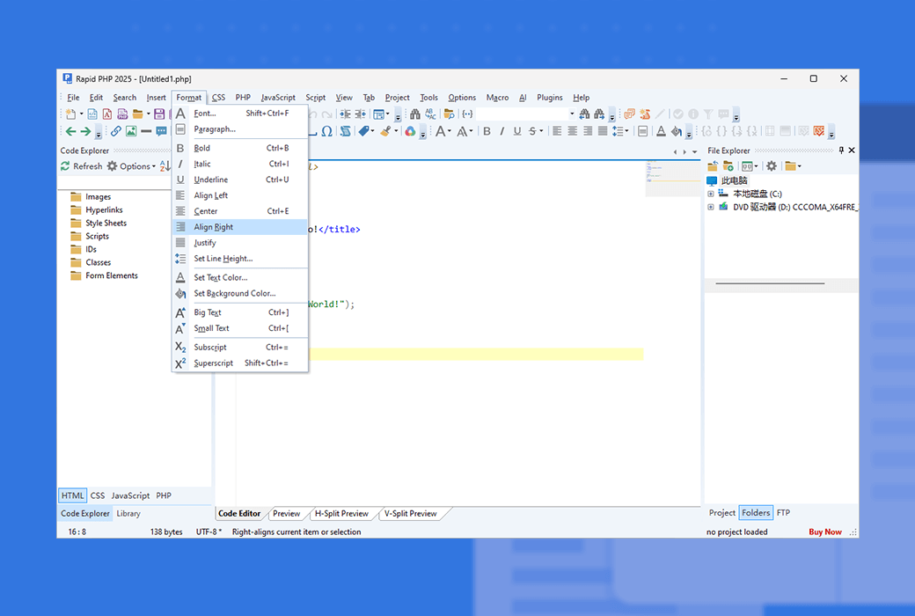Click the File Explorer settings gear icon
Screen dimensions: 915x616
(772, 166)
